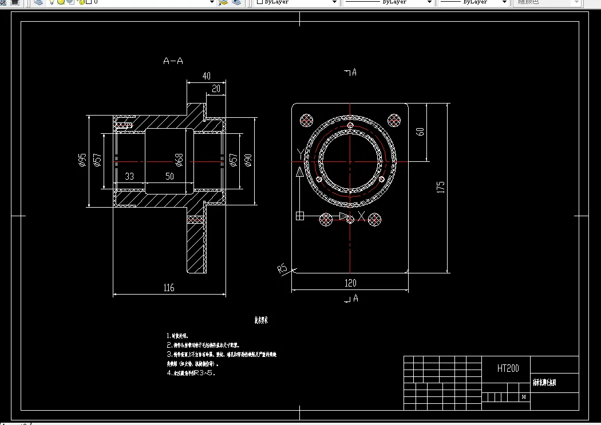Toggle layer freeze sun icon

(61, 2)
